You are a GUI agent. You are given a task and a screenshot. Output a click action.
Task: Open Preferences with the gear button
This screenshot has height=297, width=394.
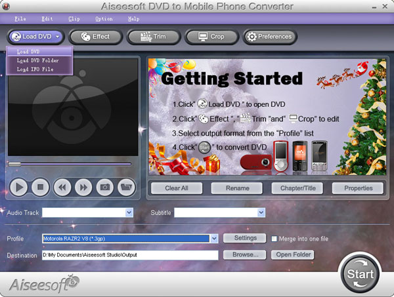[270, 37]
